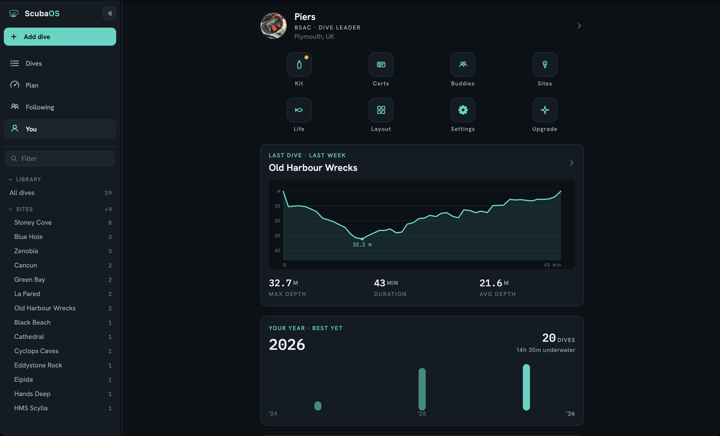Open the Sites map pin icon
This screenshot has height=436, width=720.
[545, 65]
